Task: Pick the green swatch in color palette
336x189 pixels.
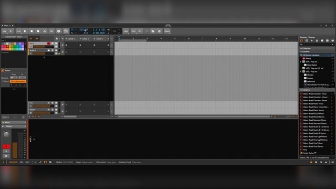Action: click(15, 47)
